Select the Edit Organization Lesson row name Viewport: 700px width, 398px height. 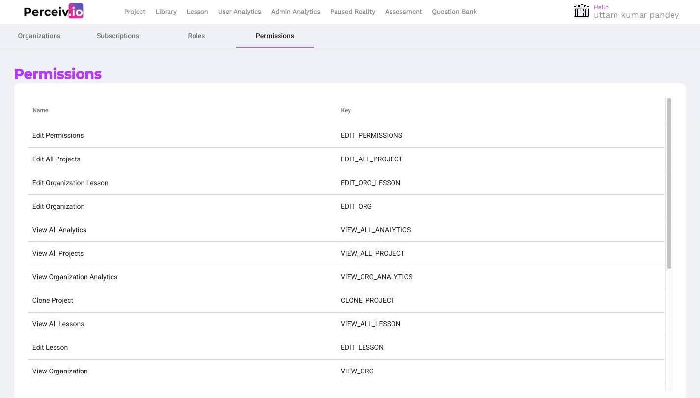pyautogui.click(x=70, y=183)
